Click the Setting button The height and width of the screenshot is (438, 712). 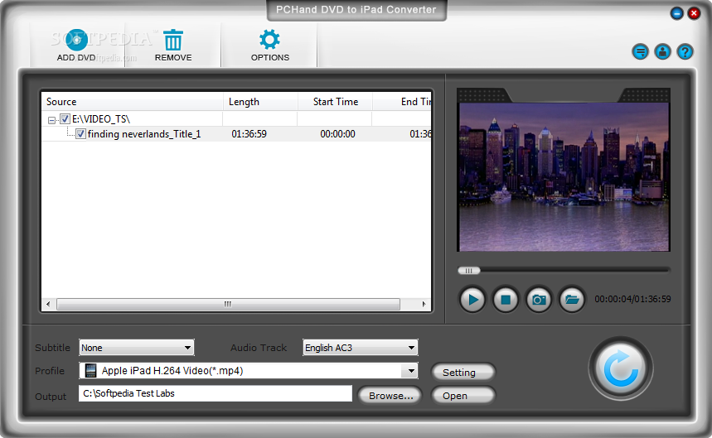point(463,373)
